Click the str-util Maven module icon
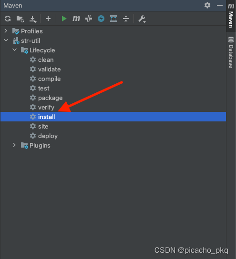The height and width of the screenshot is (259, 236). coord(16,41)
